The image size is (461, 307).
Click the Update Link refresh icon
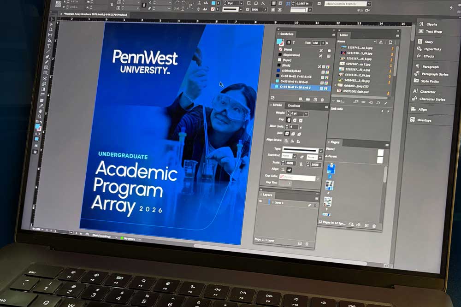coord(378,103)
